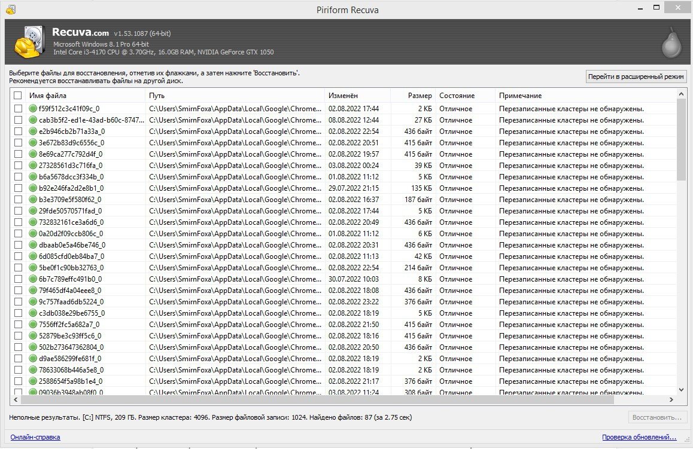
Task: Click green status dot for 29fde50570571fad_0
Action: 33,210
